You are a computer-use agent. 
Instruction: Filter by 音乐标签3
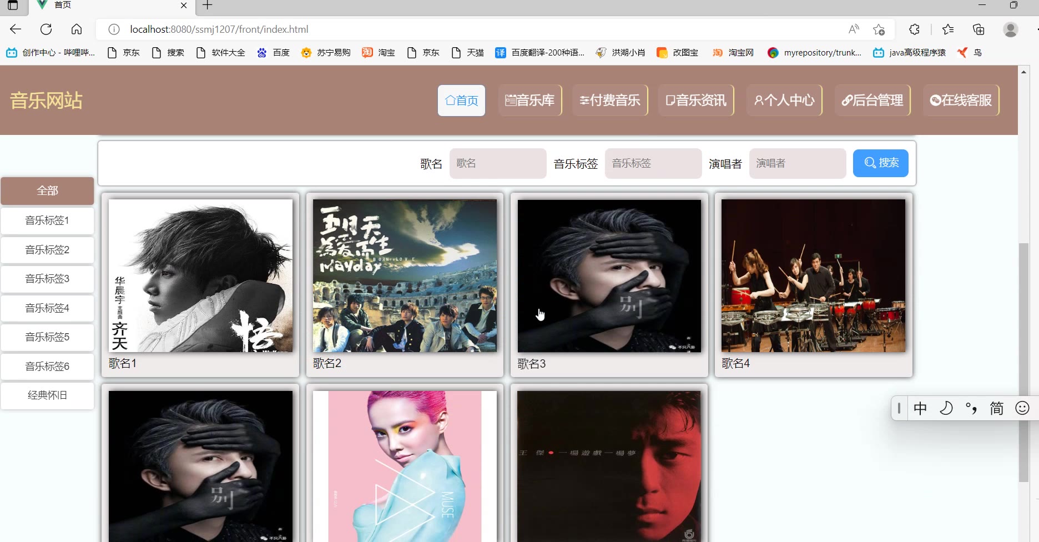47,279
